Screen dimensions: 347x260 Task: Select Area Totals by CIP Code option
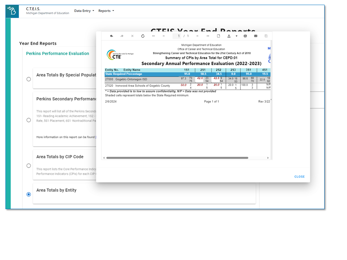click(29, 166)
